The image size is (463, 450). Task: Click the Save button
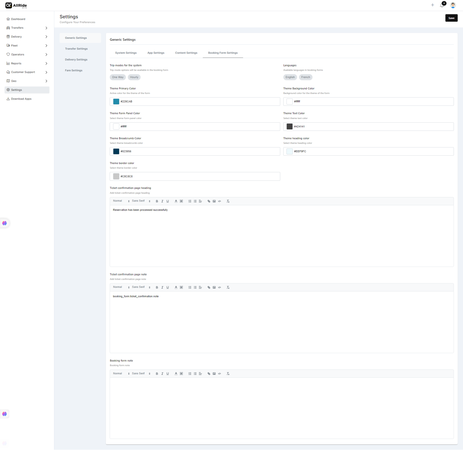tap(451, 18)
